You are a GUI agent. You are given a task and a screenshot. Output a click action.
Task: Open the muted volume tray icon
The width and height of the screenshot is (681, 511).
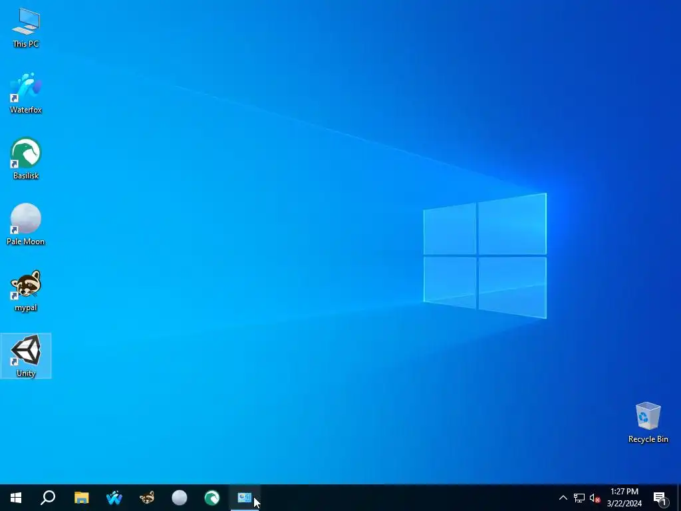595,498
